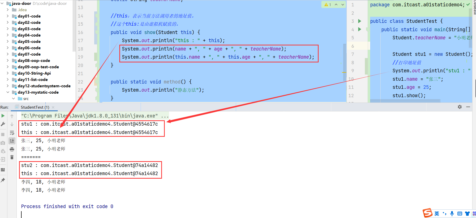476x218 pixels.
Task: Open Run panel settings gear
Action: tap(460, 107)
